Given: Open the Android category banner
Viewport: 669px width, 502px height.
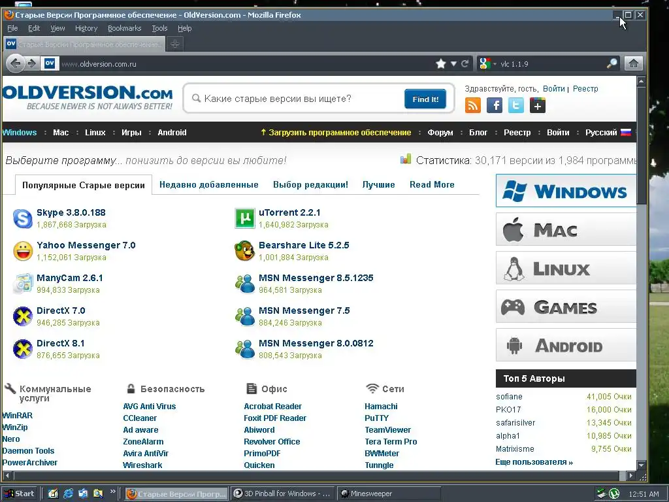Looking at the screenshot, I should click(566, 345).
